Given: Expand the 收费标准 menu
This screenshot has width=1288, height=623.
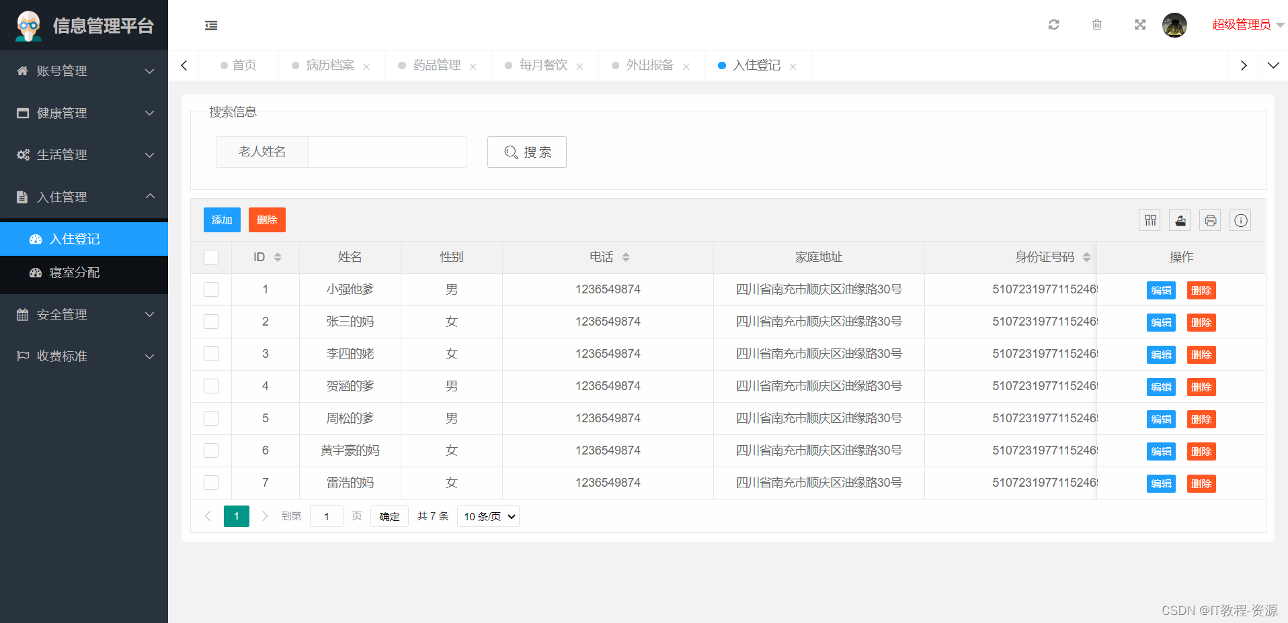Looking at the screenshot, I should 84,356.
